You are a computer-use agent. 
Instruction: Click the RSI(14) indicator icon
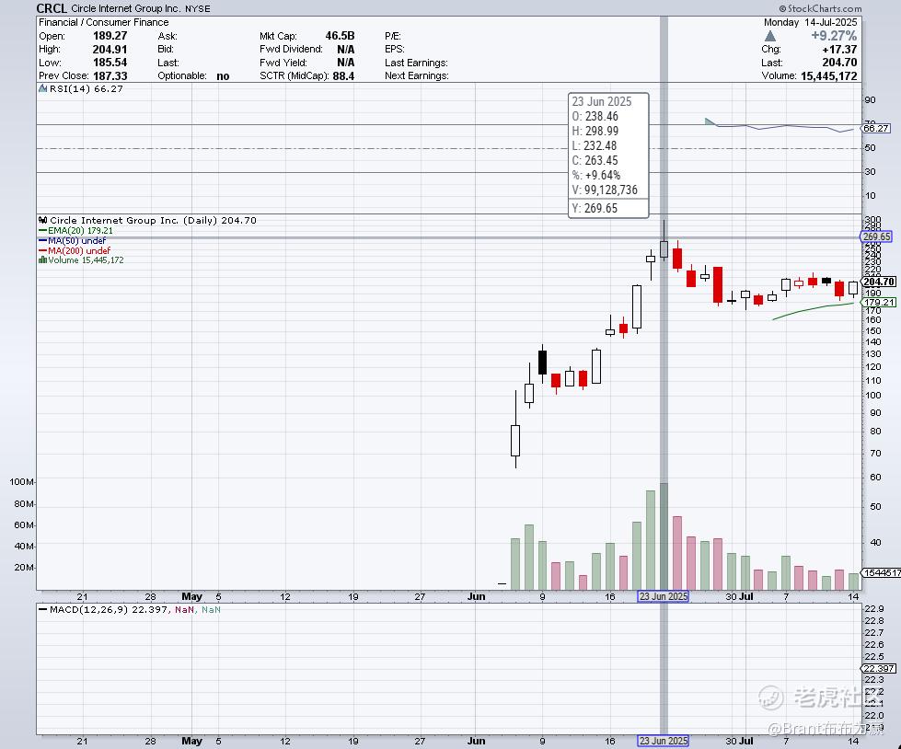coord(42,88)
